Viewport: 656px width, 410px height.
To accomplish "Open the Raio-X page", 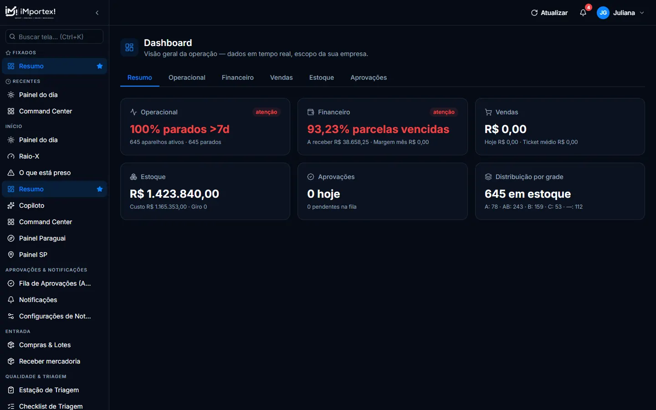I will pos(54,156).
